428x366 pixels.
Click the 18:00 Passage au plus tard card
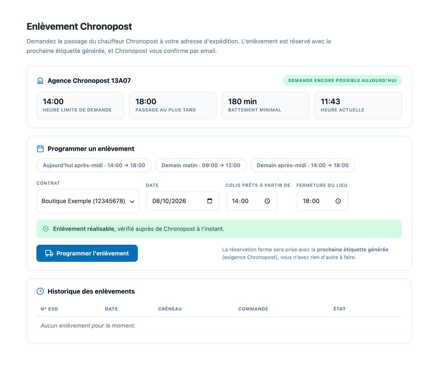pos(173,105)
